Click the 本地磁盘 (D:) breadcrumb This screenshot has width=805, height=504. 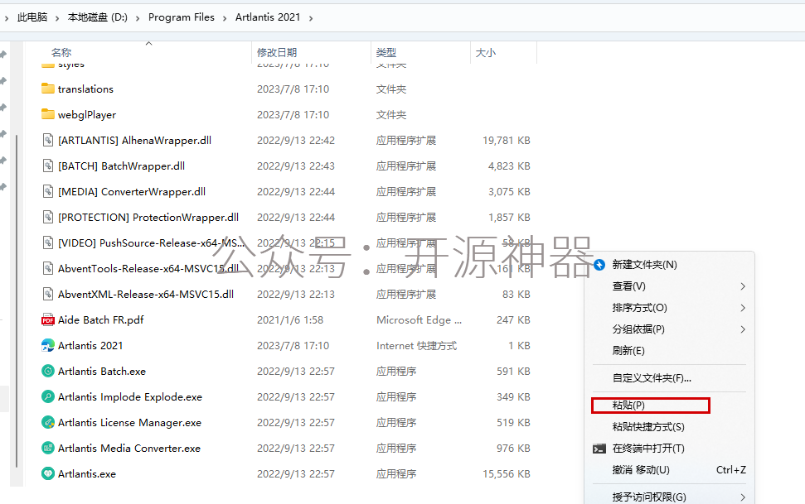98,17
